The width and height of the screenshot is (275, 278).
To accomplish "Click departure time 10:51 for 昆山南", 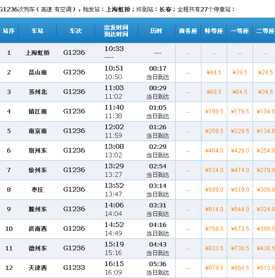I will click(114, 68).
